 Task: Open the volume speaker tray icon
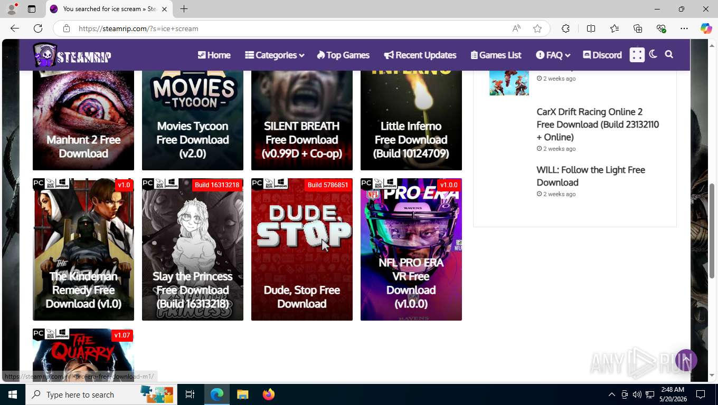pos(637,394)
